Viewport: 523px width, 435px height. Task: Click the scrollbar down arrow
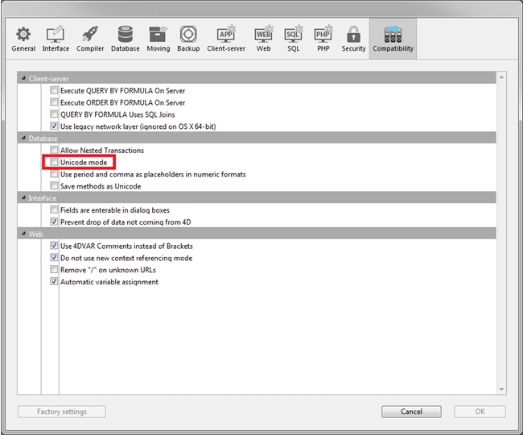click(x=502, y=390)
